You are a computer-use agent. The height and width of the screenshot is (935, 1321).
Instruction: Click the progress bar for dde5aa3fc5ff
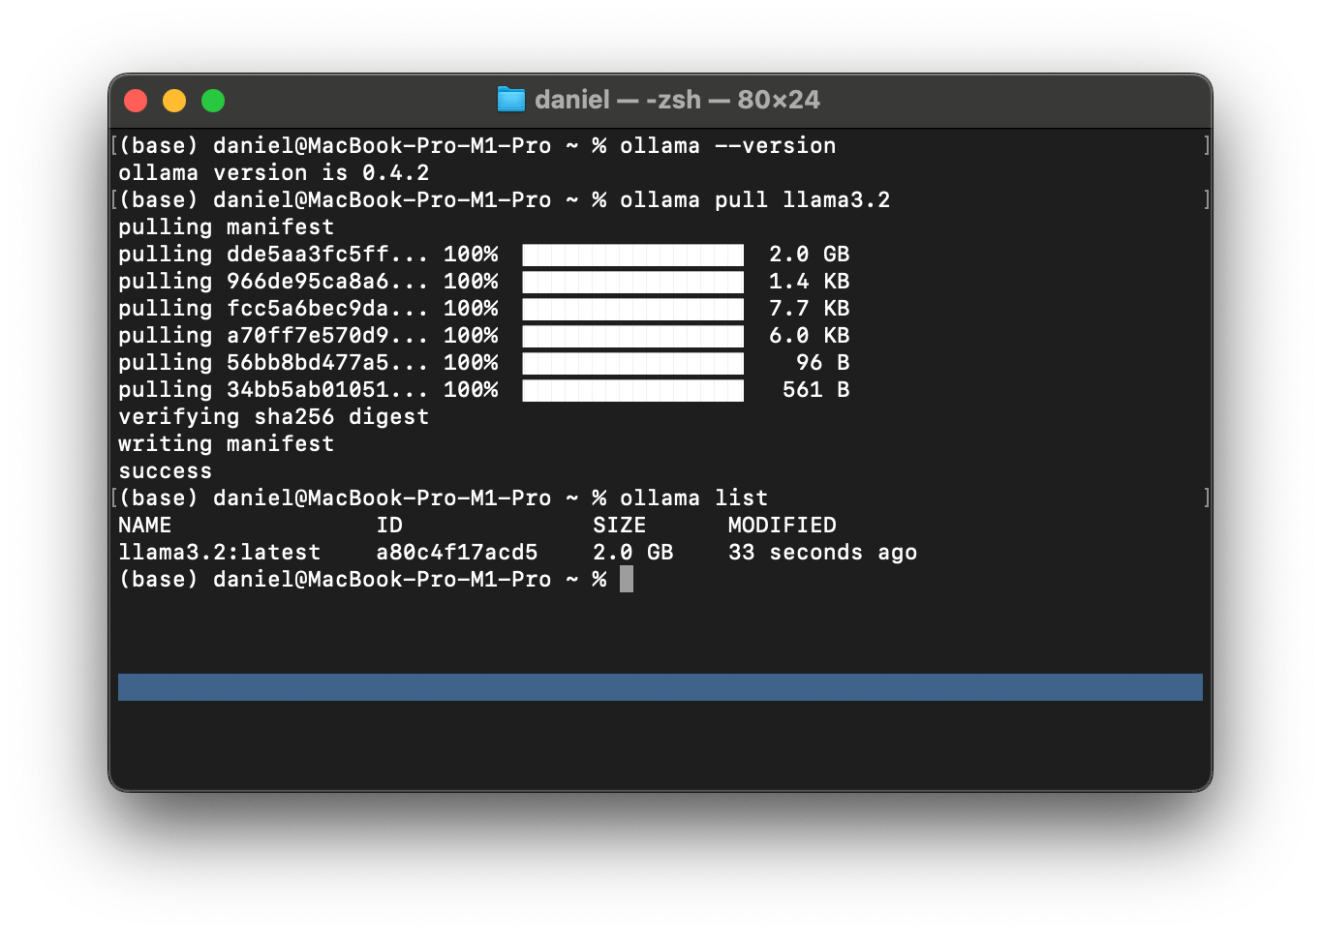pos(632,255)
